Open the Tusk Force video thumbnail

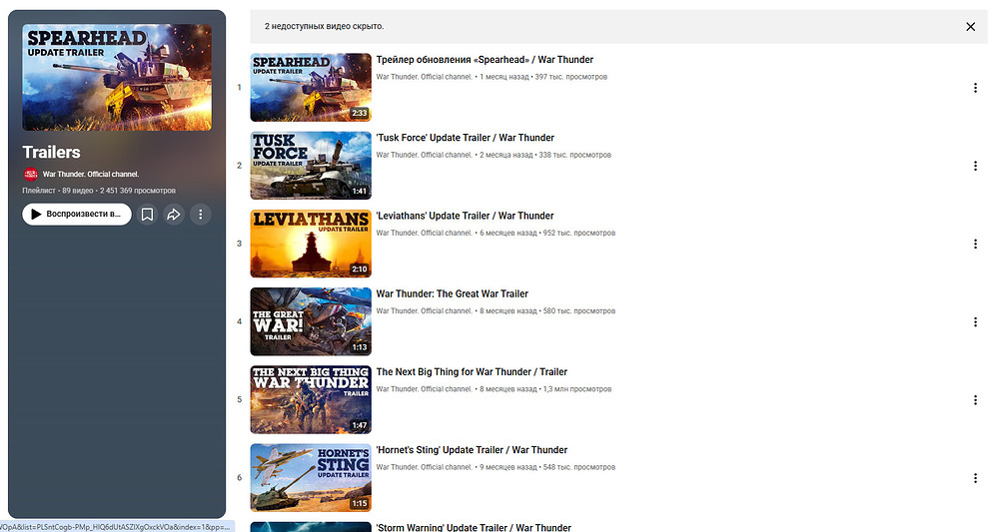tap(311, 166)
